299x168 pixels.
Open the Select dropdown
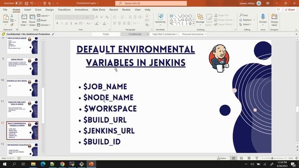245,24
